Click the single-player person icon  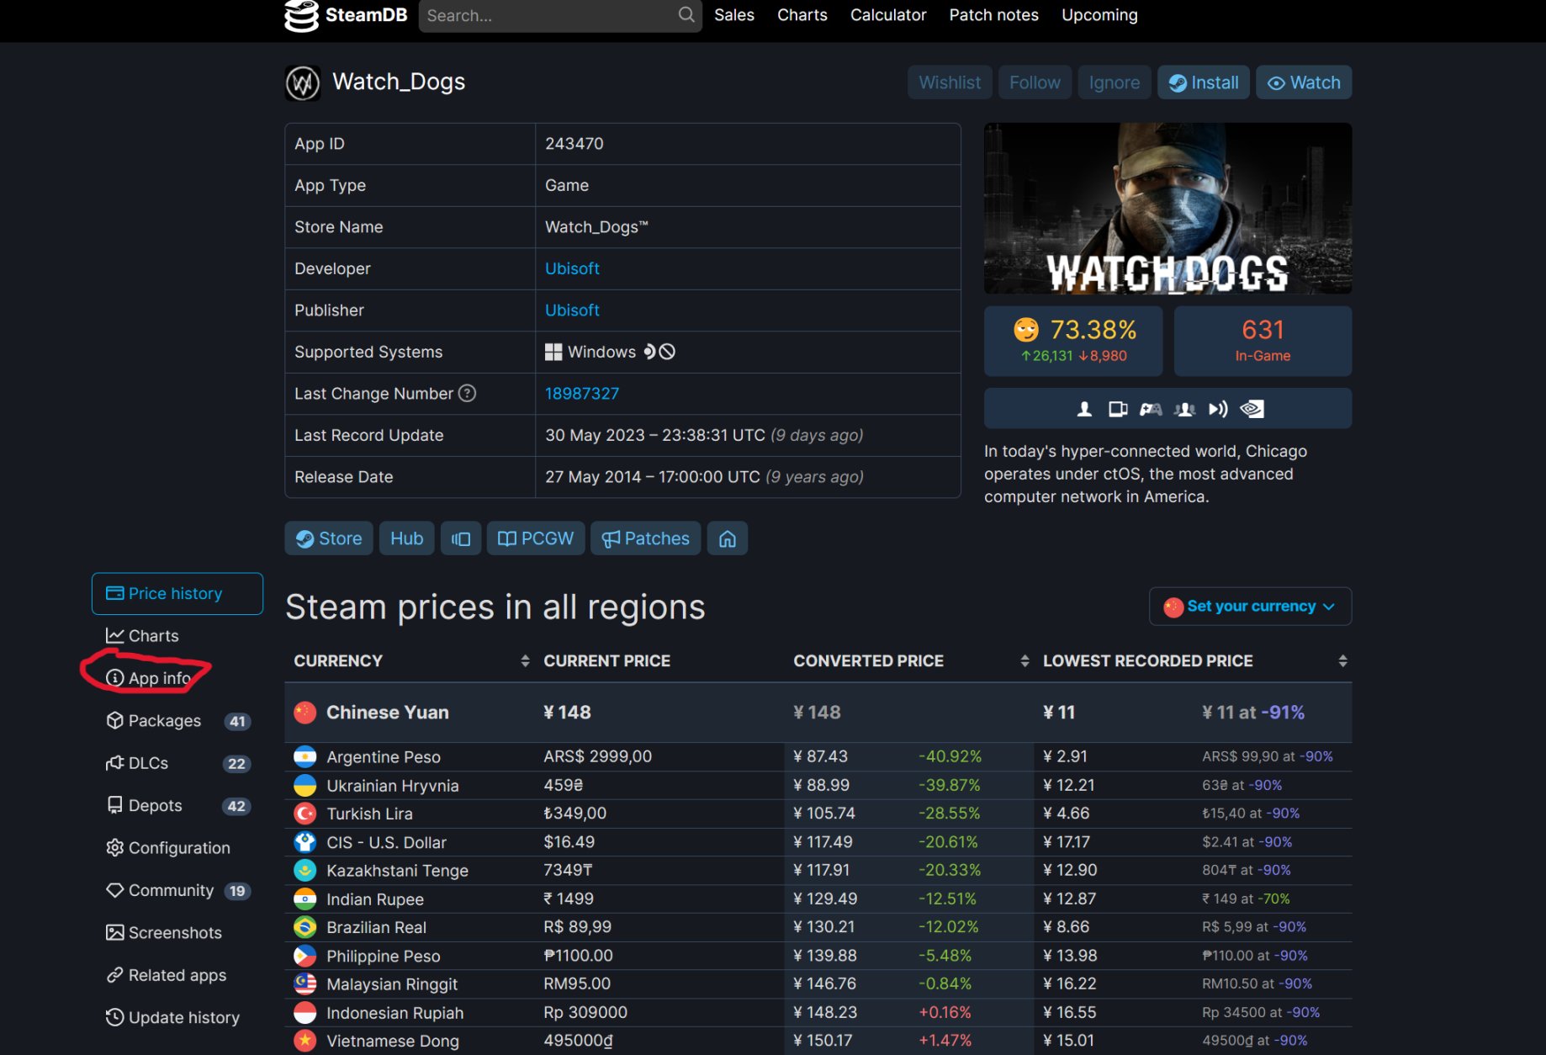(1085, 409)
